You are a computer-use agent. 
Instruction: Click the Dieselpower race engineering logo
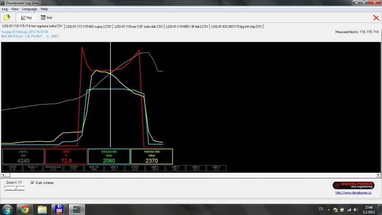tap(353, 185)
